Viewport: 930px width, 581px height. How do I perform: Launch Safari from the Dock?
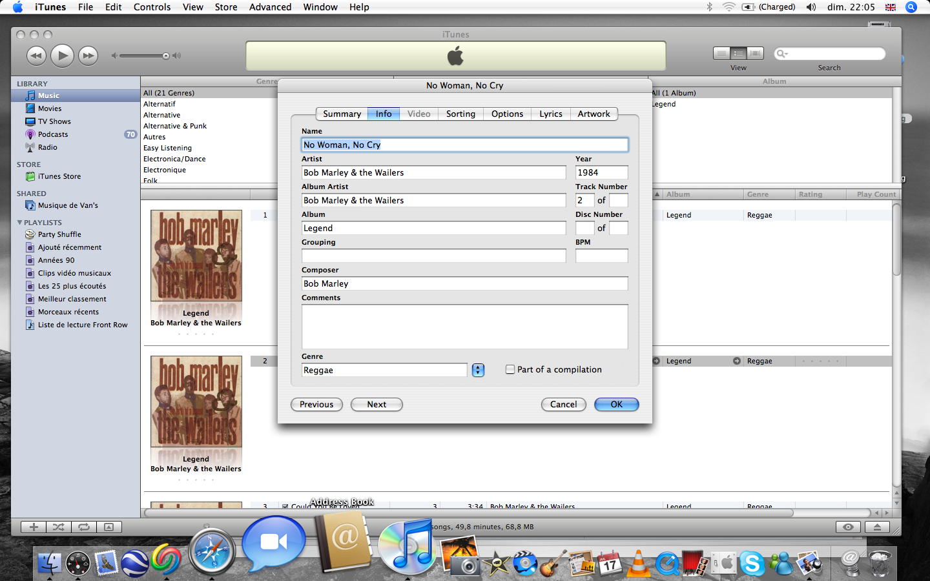[x=211, y=552]
